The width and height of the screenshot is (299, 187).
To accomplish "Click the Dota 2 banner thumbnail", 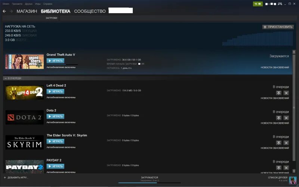I will [x=24, y=117].
